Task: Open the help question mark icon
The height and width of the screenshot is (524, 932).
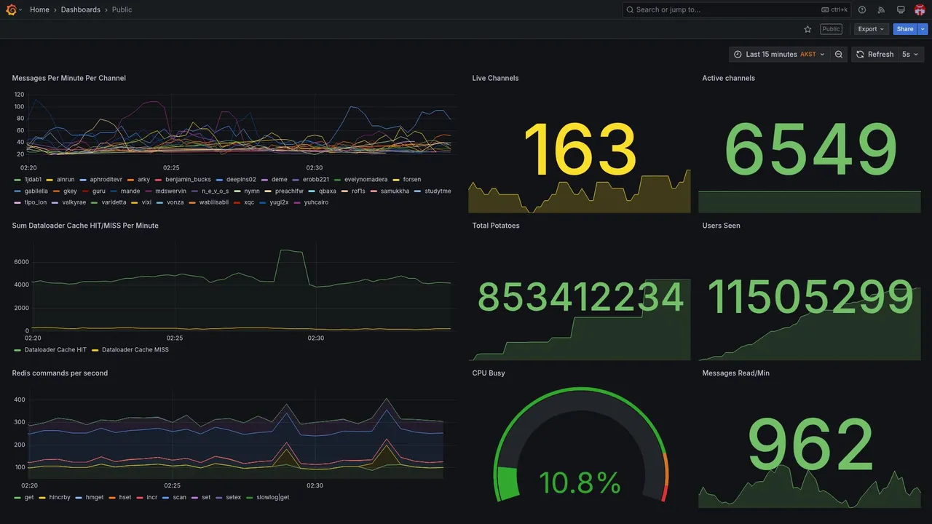Action: tap(862, 9)
